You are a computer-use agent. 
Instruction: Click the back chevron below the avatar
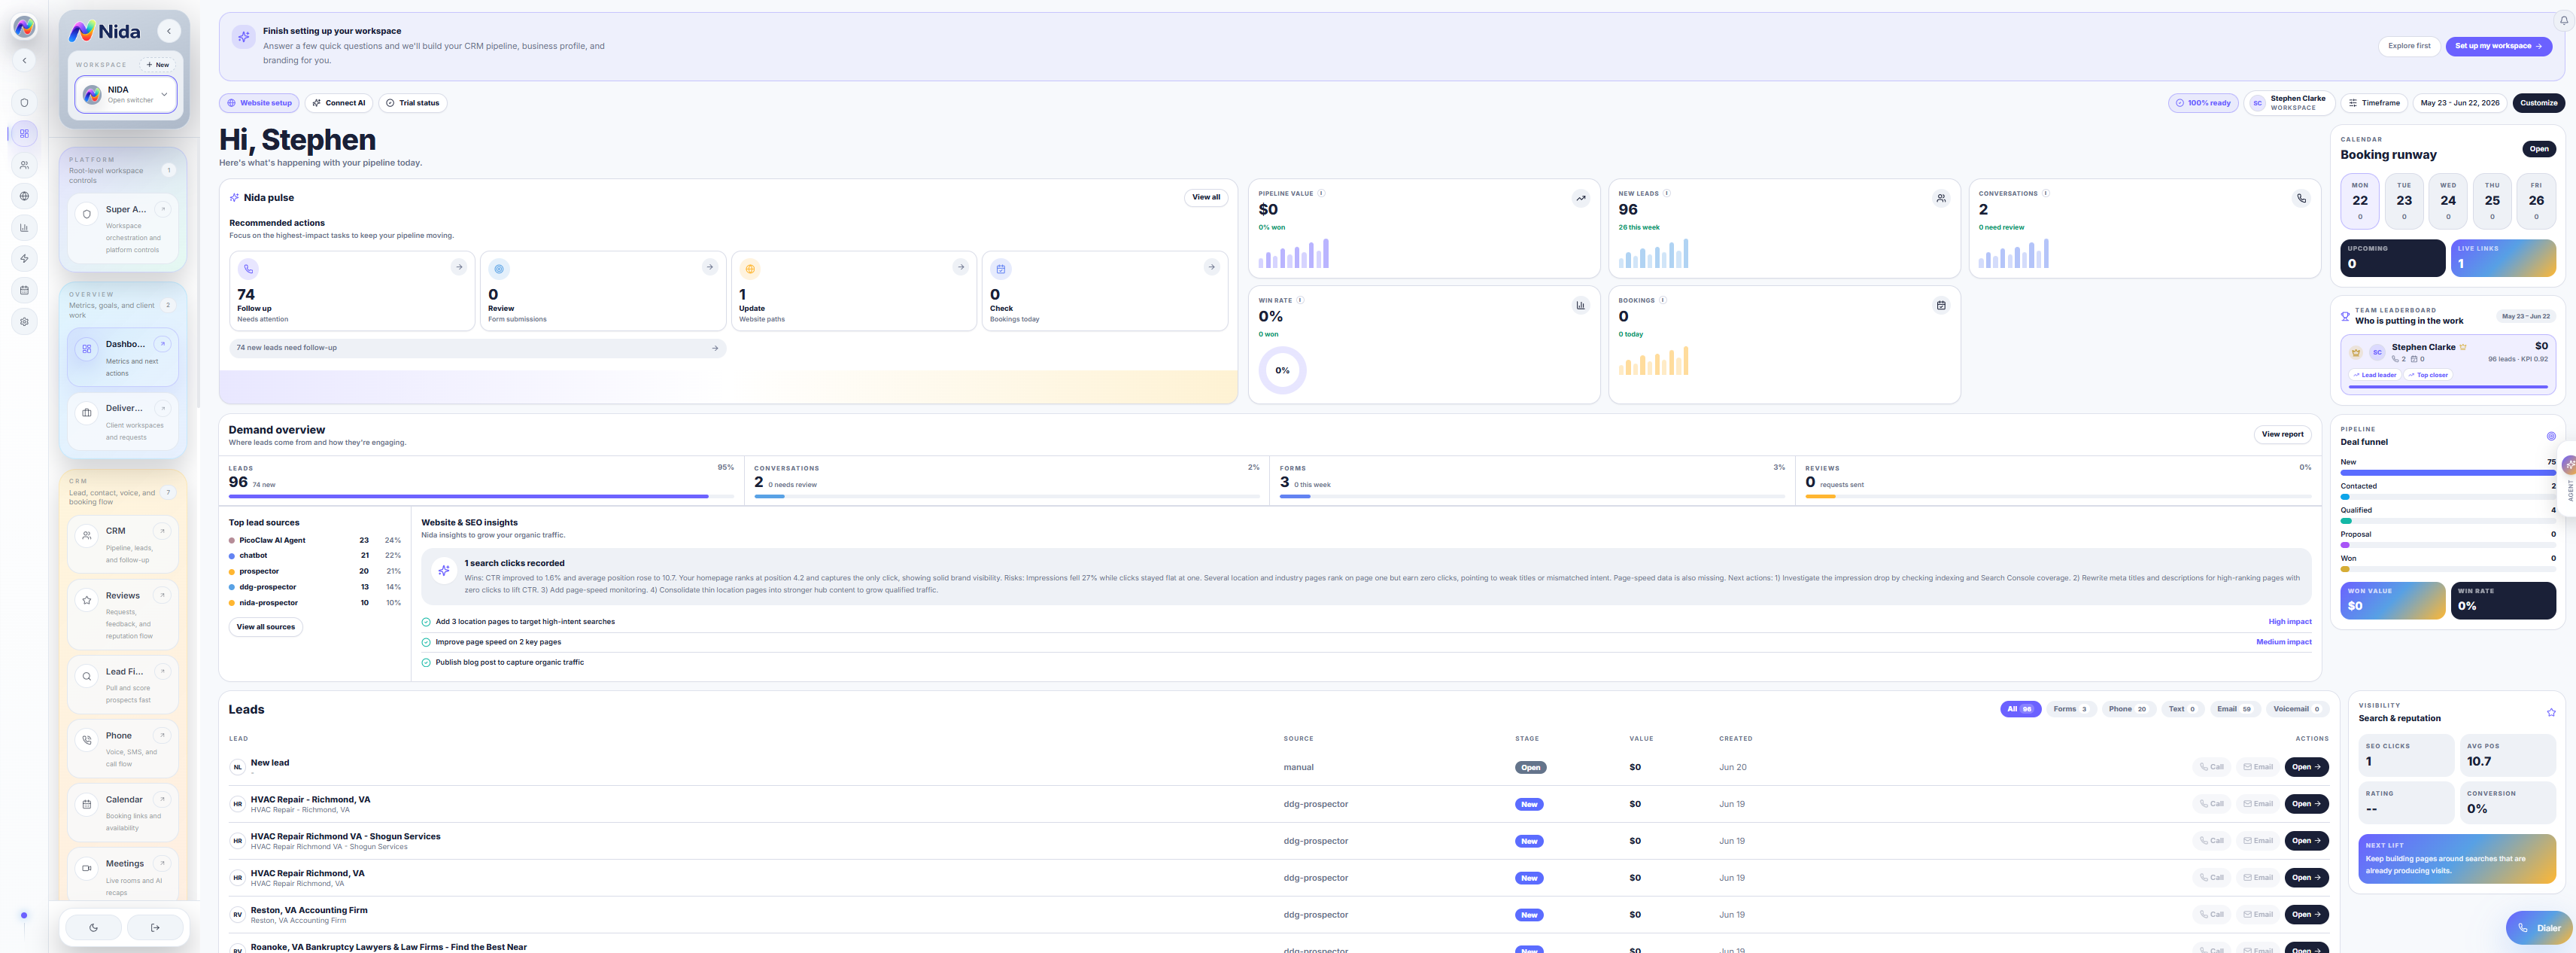[x=24, y=60]
